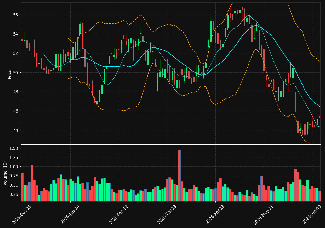Image resolution: width=325 pixels, height=228 pixels.
Task: Select the 56 price tick label
Action: (16, 15)
